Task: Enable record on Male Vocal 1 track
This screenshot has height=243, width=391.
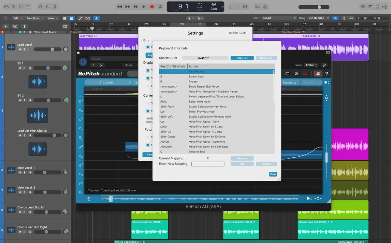Action: [30, 173]
